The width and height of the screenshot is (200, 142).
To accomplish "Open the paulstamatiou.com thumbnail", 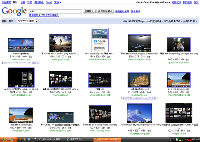I will pyautogui.click(x=179, y=45).
